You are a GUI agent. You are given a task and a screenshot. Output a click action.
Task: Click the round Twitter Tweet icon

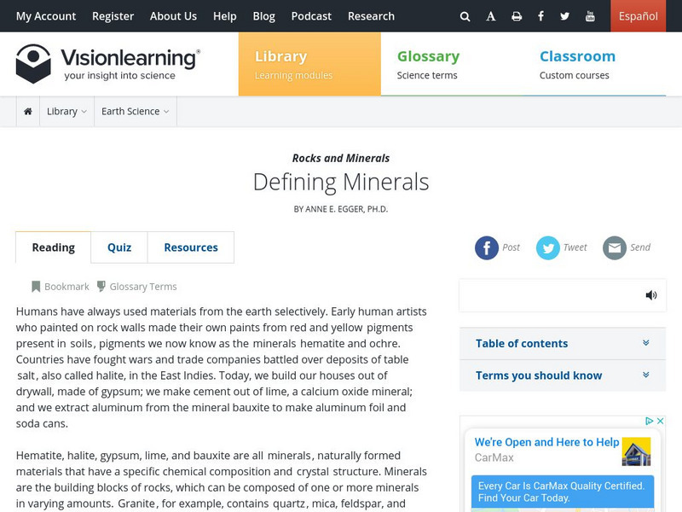pos(547,247)
